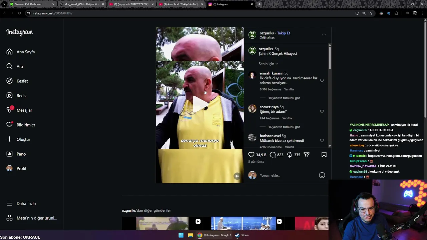Click the Instagram logo
This screenshot has height=240, width=427.
tap(20, 32)
